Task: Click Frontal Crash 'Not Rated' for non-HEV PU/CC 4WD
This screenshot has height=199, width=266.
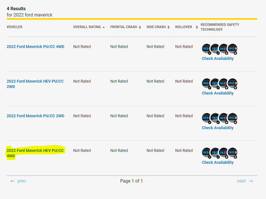Action: (x=119, y=47)
